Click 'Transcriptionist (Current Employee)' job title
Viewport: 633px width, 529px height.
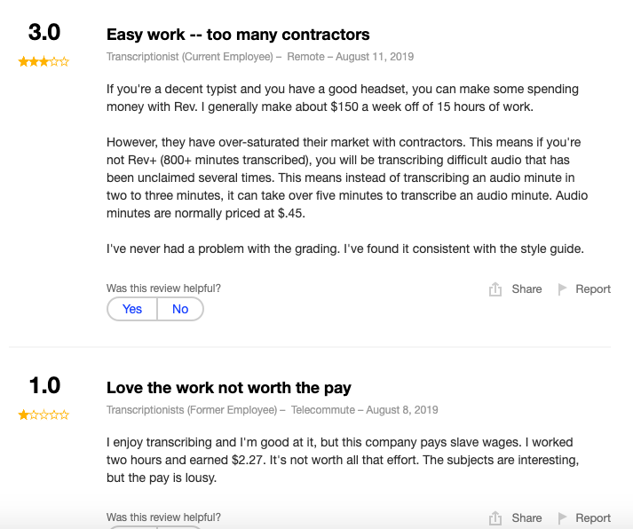pyautogui.click(x=190, y=57)
